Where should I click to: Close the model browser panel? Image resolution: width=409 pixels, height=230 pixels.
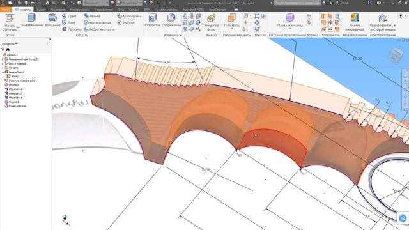click(50, 40)
